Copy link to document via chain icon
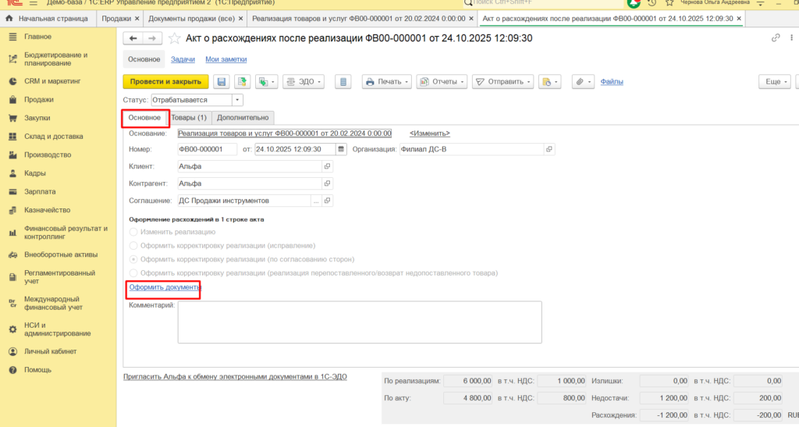This screenshot has height=427, width=799. (x=776, y=37)
